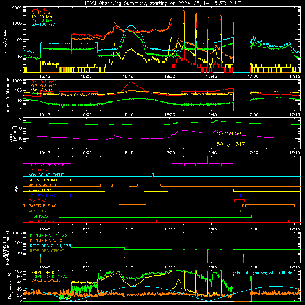Click the 0.1-0.3 MeV legend label
The image size is (305, 305).
point(43,82)
